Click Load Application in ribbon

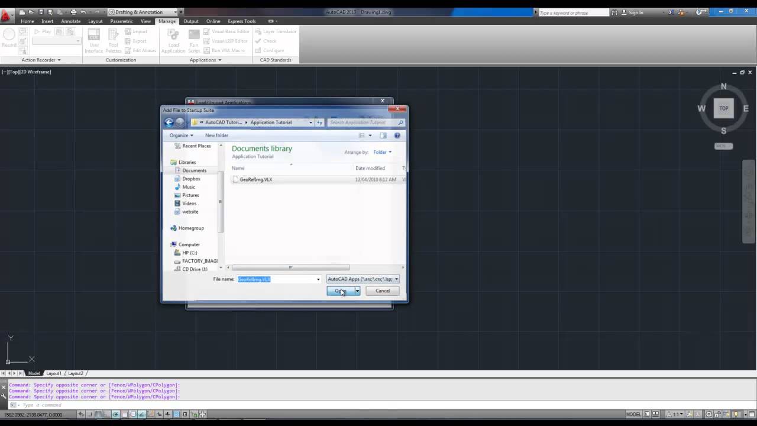pyautogui.click(x=173, y=40)
